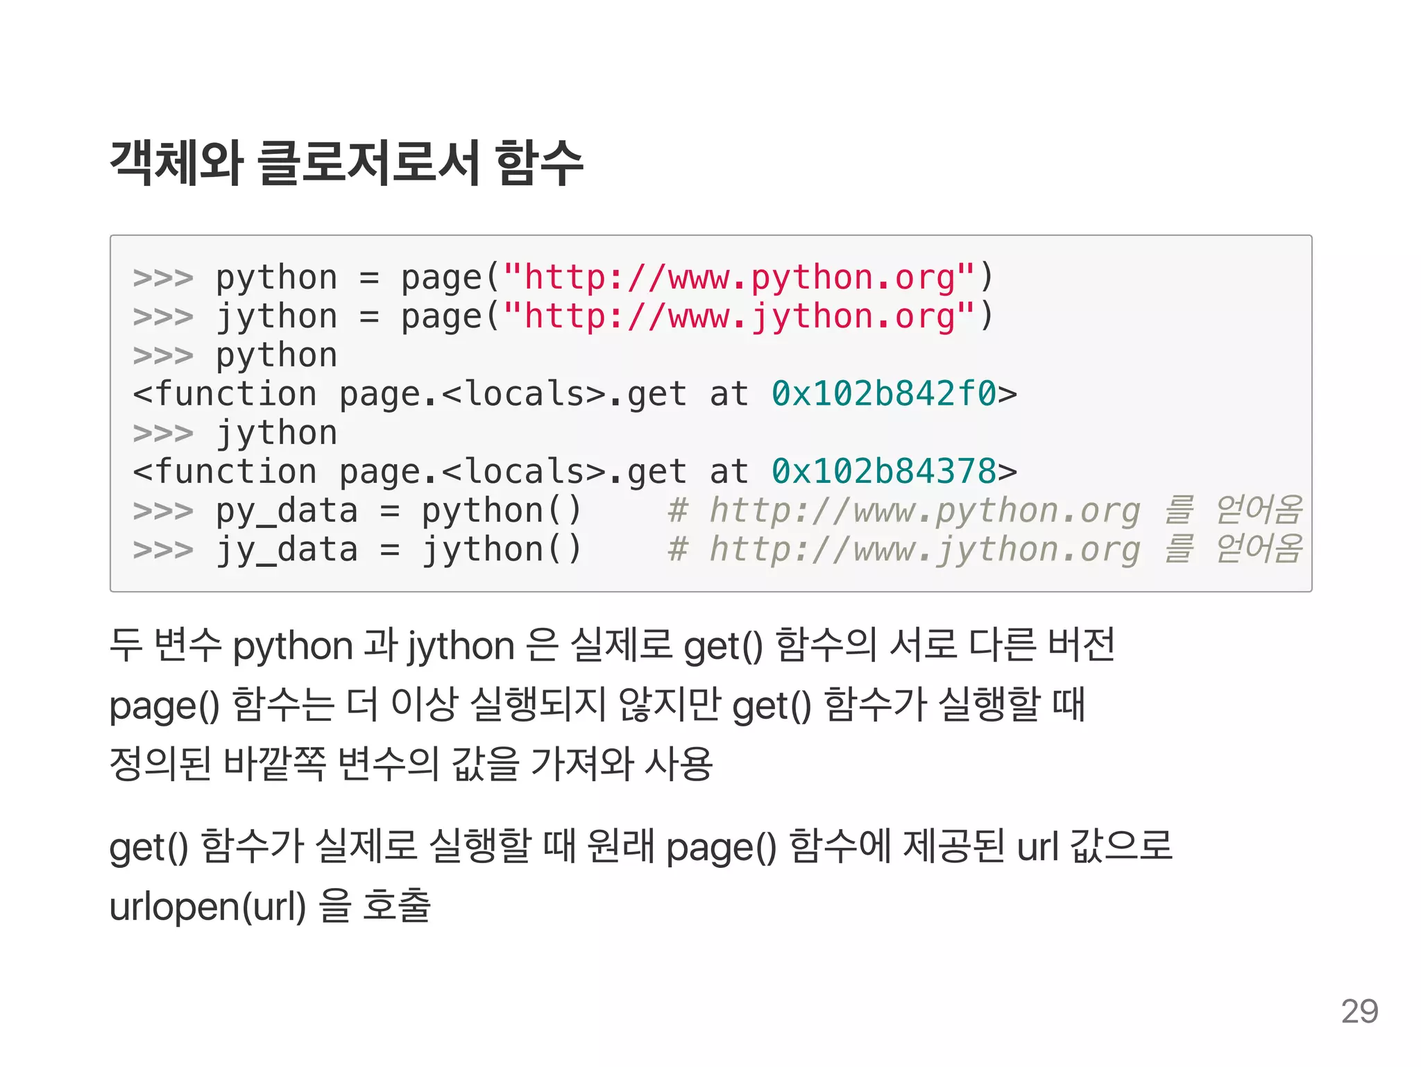Click the comment # http://www.python.org 를 얻어옴
The height and width of the screenshot is (1067, 1421).
pos(985,511)
